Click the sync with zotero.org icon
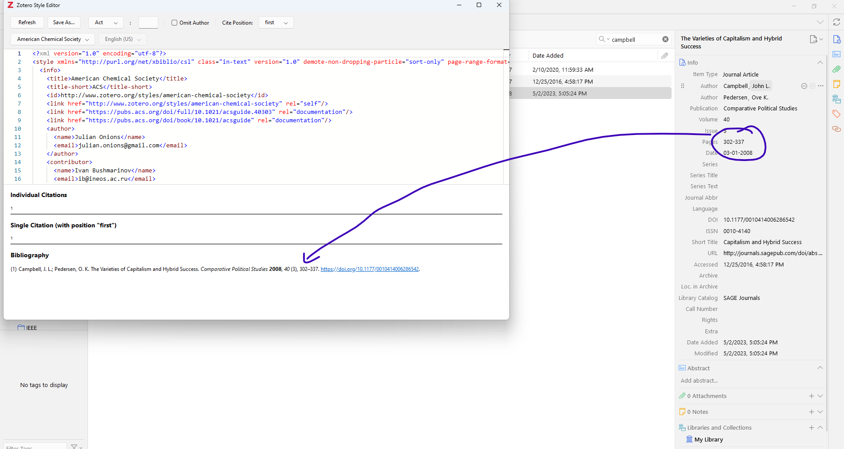The height and width of the screenshot is (449, 844). tap(837, 22)
